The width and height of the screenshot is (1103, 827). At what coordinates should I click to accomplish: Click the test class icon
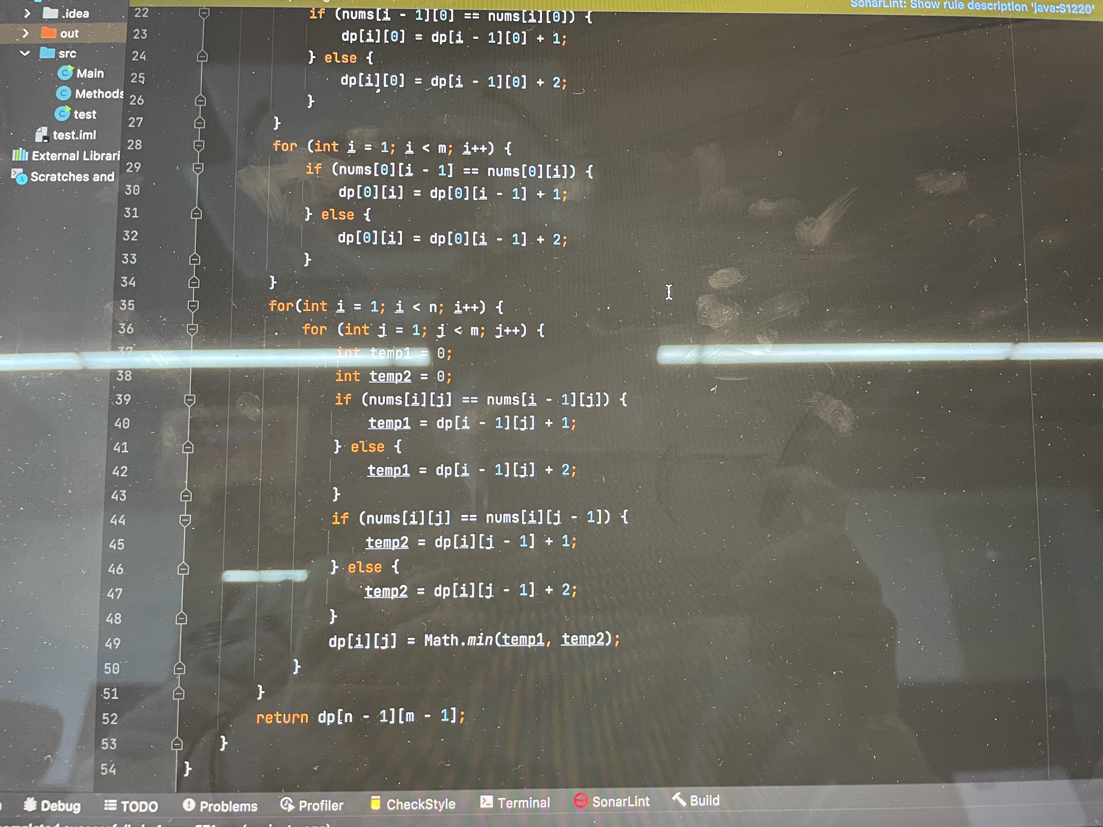coord(62,114)
